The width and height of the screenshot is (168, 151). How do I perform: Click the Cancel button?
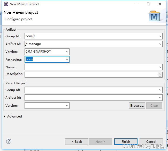pyautogui.click(x=151, y=142)
